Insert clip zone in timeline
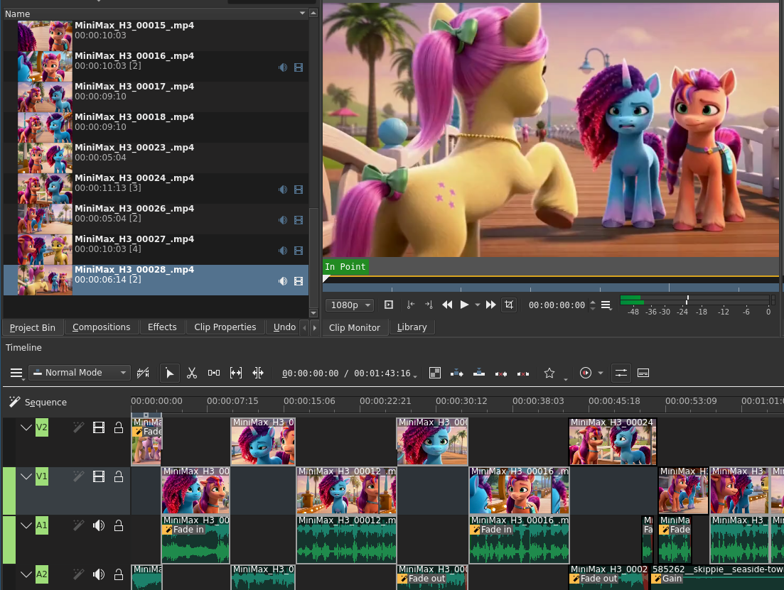Screen dimensions: 784x590 point(456,373)
